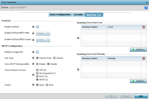Viewport: 149px width, 99px height.
Task: Delete row with Spanning Tree Port Cost trash icon
Action: [x=144, y=27]
